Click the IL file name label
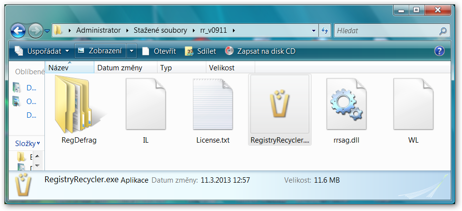 click(146, 140)
